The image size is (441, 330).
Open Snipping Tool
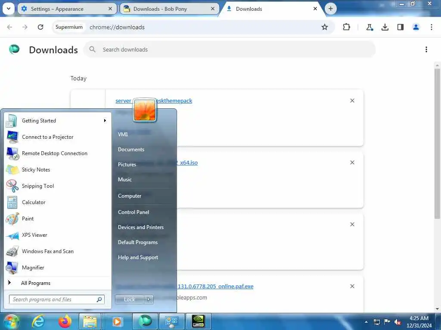click(x=58, y=186)
